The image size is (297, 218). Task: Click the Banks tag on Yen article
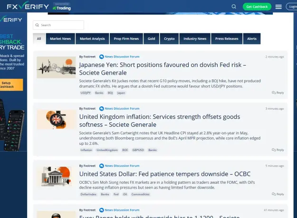click(x=99, y=93)
